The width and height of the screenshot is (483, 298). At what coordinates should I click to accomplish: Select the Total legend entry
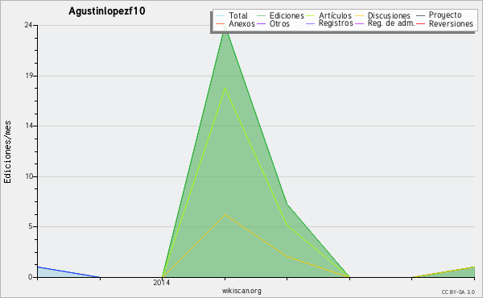coord(238,15)
